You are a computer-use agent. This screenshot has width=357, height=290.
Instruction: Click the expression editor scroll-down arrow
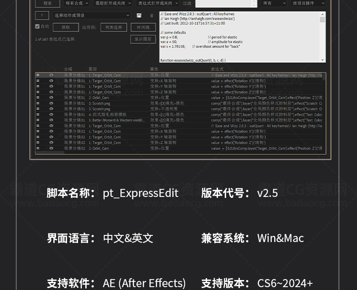(322, 60)
